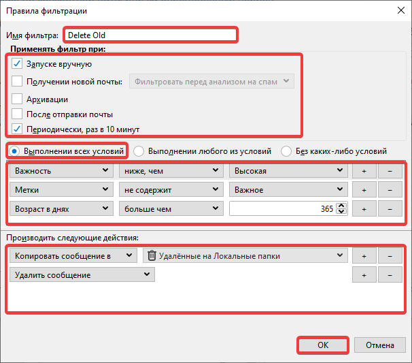The height and width of the screenshot is (363, 412).
Task: Add a condition after Возраст в днях row
Action: (364, 209)
